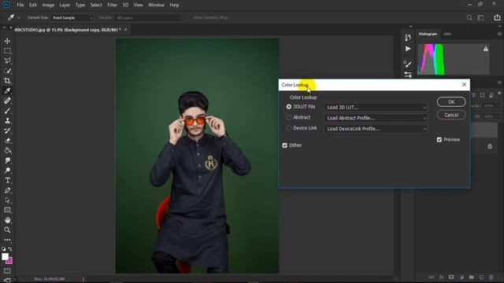Viewport: 504px width, 283px height.
Task: Select the Eraser tool
Action: (x=7, y=141)
